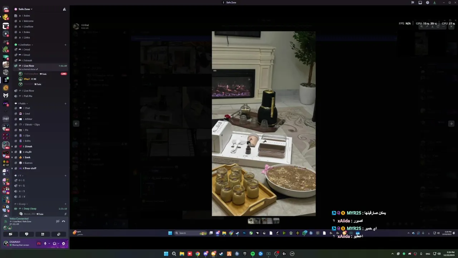Add channel to LiveStation category
Image resolution: width=458 pixels, height=258 pixels.
click(65, 45)
